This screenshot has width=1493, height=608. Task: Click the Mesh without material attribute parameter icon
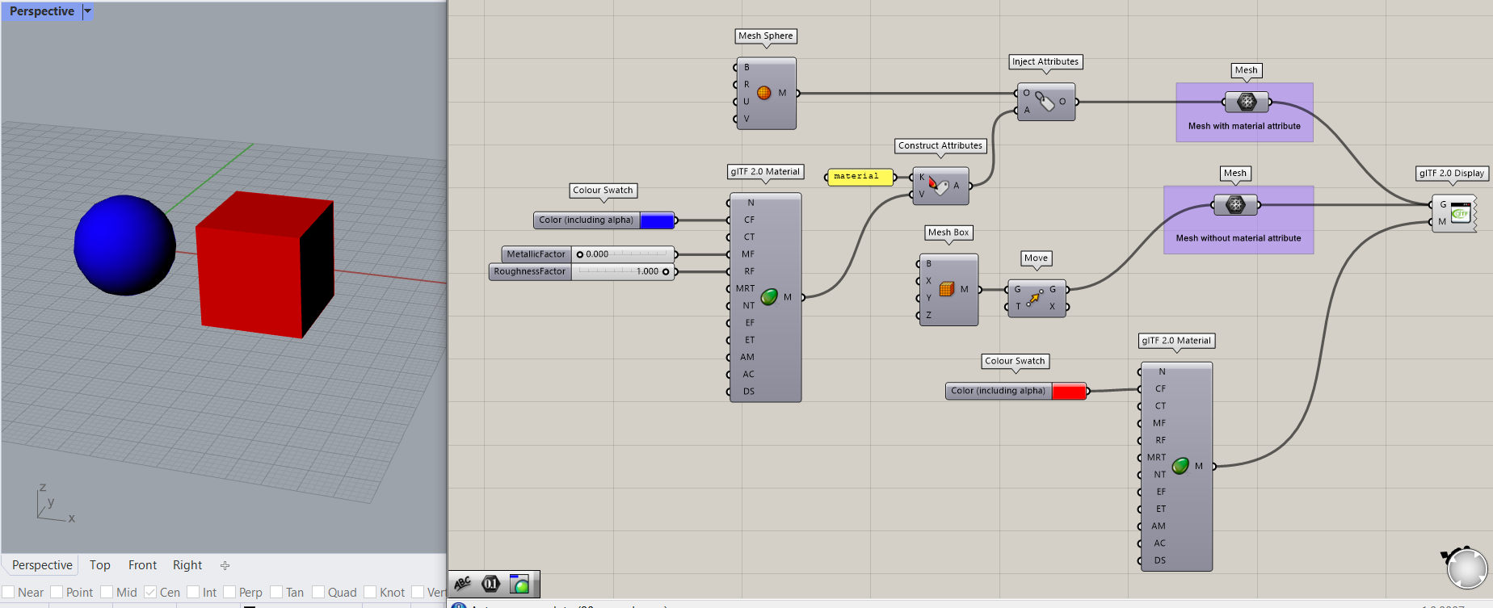(1235, 205)
